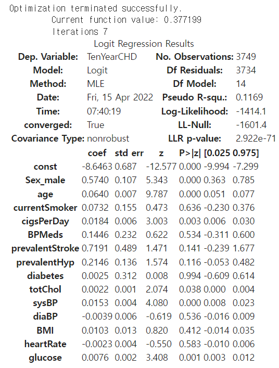Click the '[0.025' column header

tap(217, 153)
